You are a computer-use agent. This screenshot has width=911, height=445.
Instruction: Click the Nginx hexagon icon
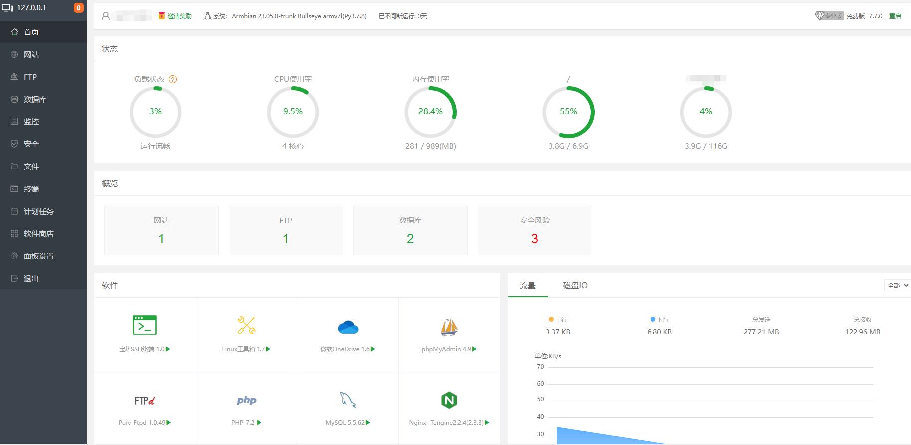(449, 400)
